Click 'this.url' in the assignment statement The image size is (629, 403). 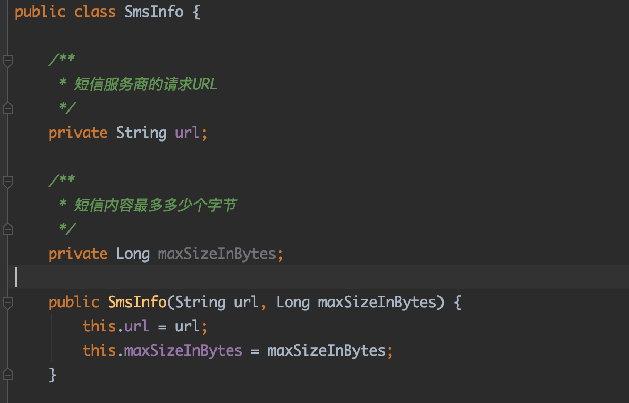pyautogui.click(x=116, y=326)
